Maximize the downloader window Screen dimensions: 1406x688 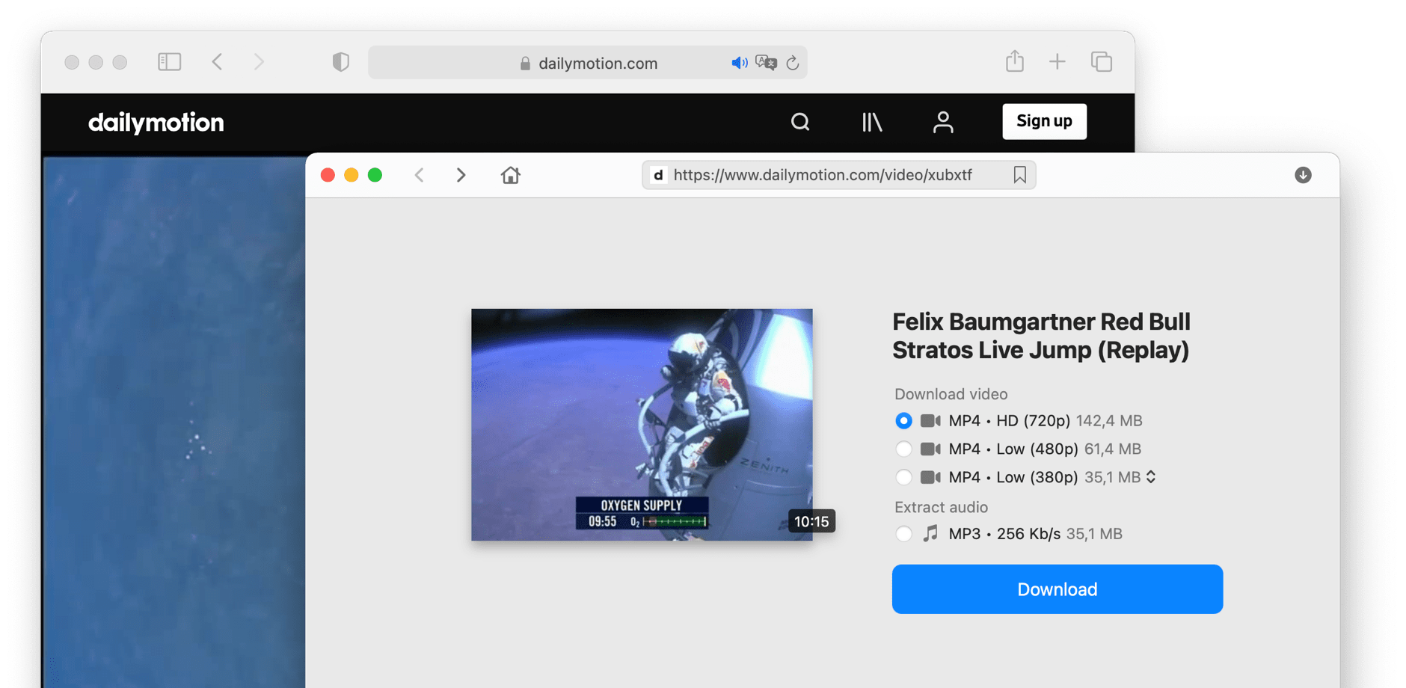pos(375,175)
